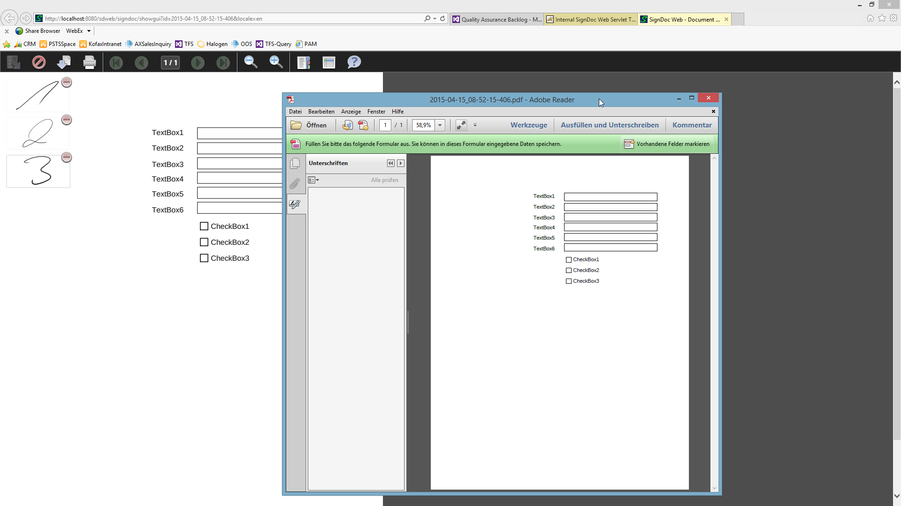Check CheckBox3 in the Adobe Reader document

click(569, 281)
